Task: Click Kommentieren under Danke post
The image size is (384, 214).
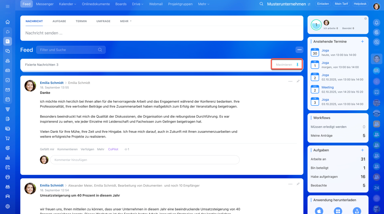Action: tap(67, 149)
